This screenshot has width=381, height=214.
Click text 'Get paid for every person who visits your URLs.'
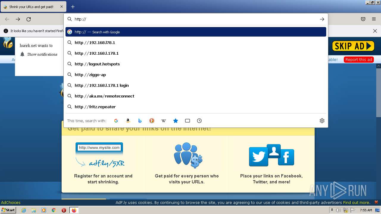pyautogui.click(x=187, y=179)
